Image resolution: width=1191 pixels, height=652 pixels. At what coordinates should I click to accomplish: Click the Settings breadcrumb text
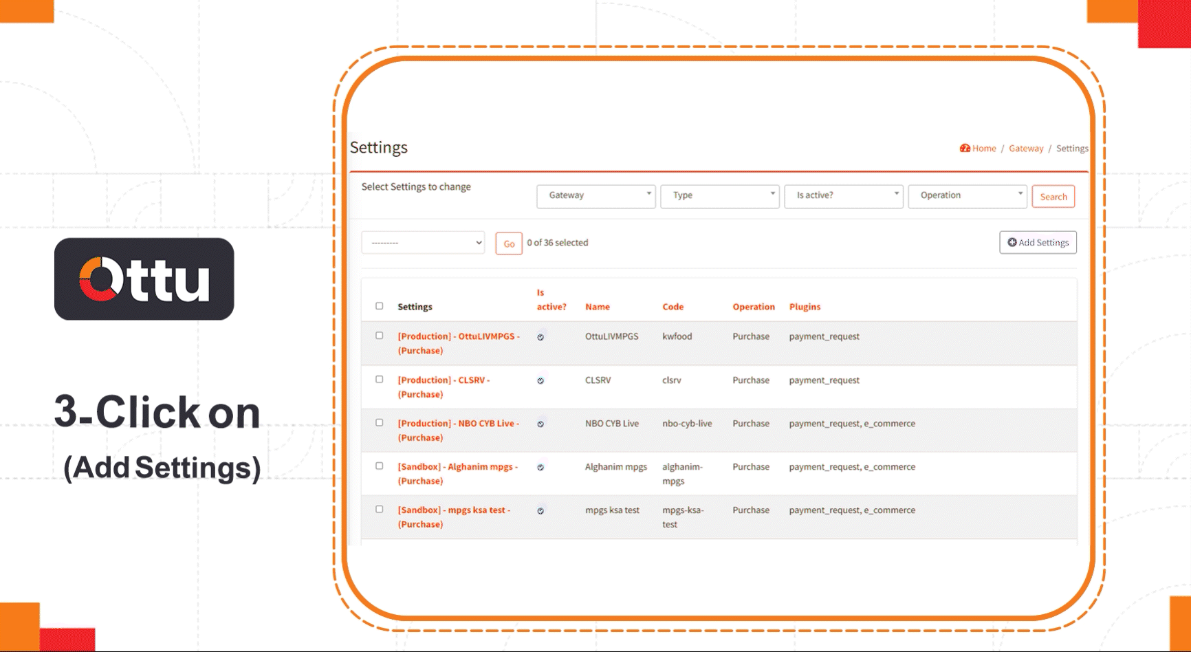point(1072,149)
